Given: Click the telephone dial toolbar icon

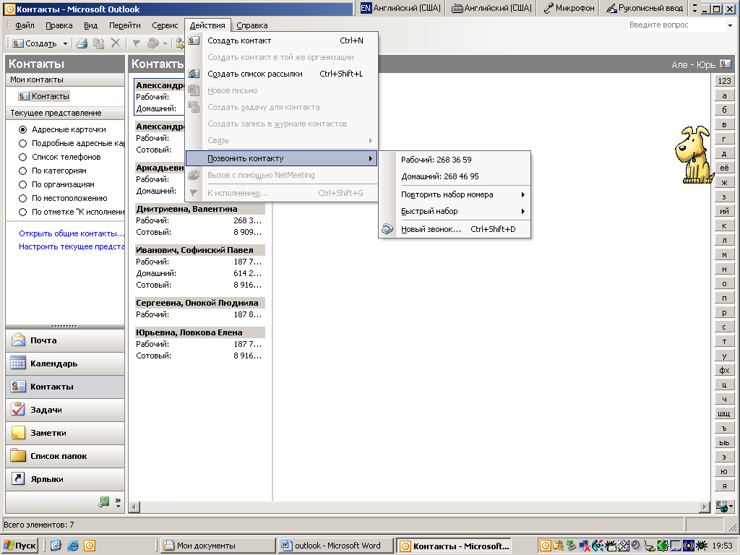Looking at the screenshot, I should [152, 43].
